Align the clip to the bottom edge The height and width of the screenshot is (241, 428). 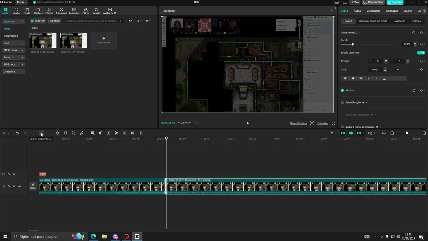(384, 78)
